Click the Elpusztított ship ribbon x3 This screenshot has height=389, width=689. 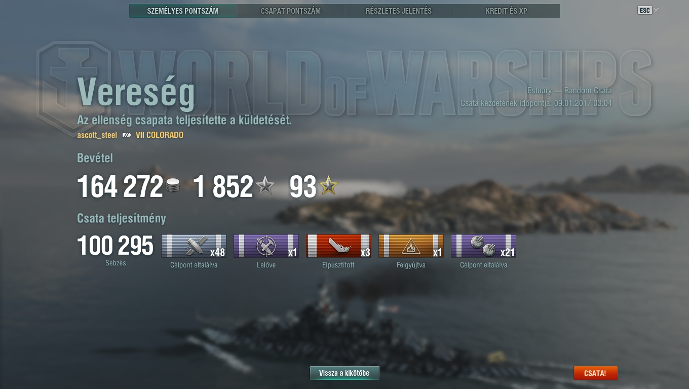(x=338, y=246)
